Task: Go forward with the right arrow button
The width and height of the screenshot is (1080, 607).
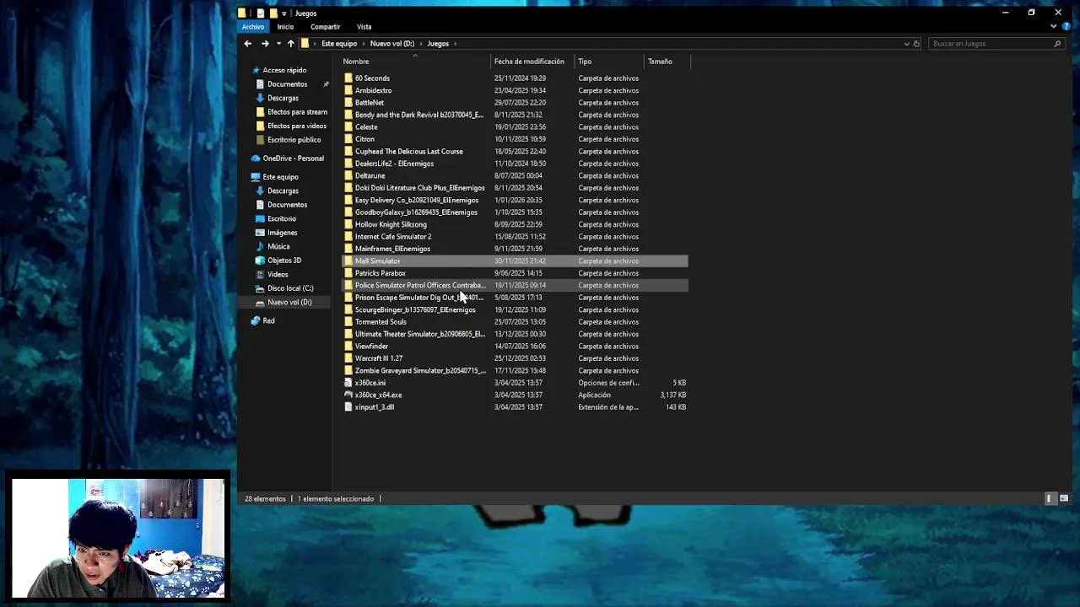Action: (265, 44)
